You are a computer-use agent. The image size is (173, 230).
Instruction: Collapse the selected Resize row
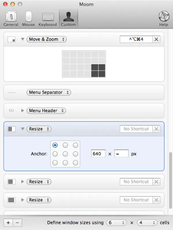22,129
